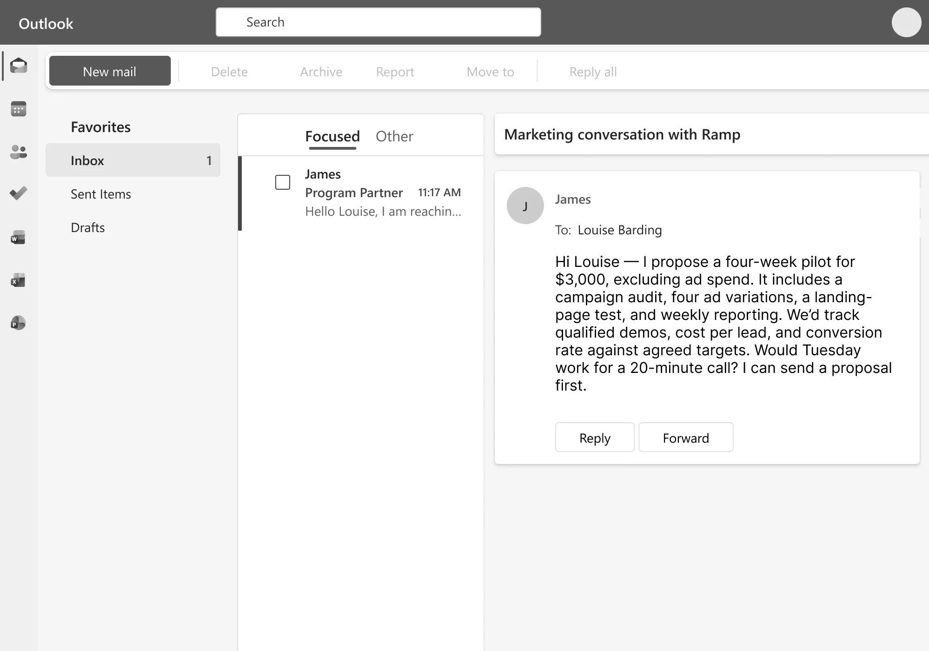Viewport: 929px width, 651px height.
Task: Click Reply all in the toolbar
Action: pyautogui.click(x=593, y=72)
